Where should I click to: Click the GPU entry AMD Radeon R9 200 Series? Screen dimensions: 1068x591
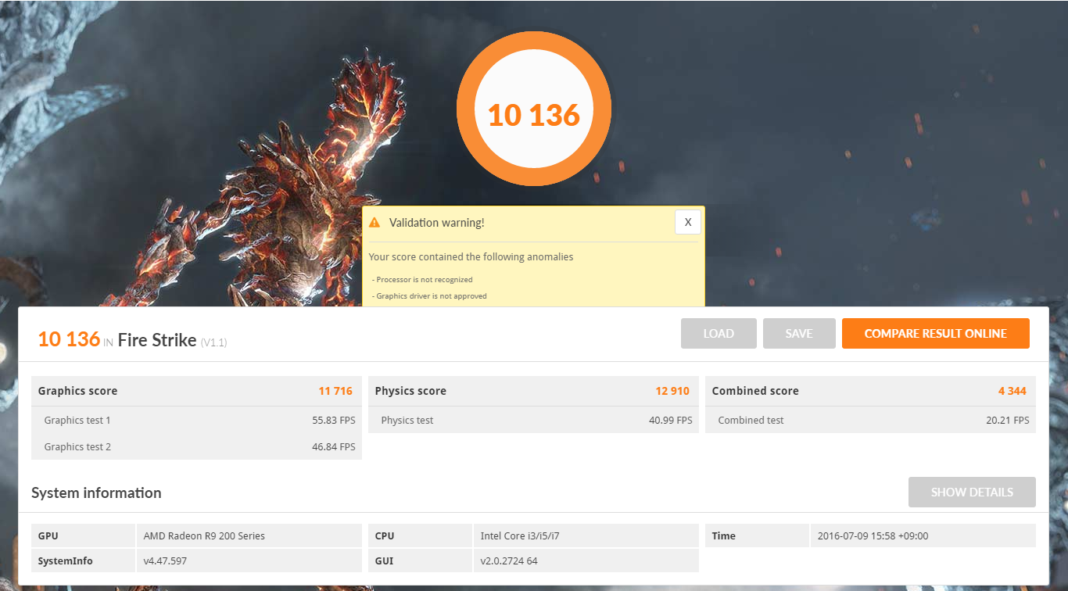pos(203,535)
